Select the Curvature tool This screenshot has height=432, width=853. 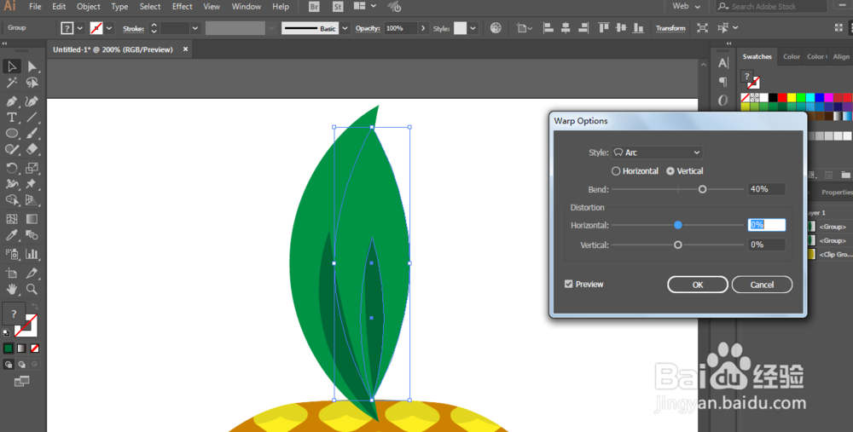[x=32, y=101]
